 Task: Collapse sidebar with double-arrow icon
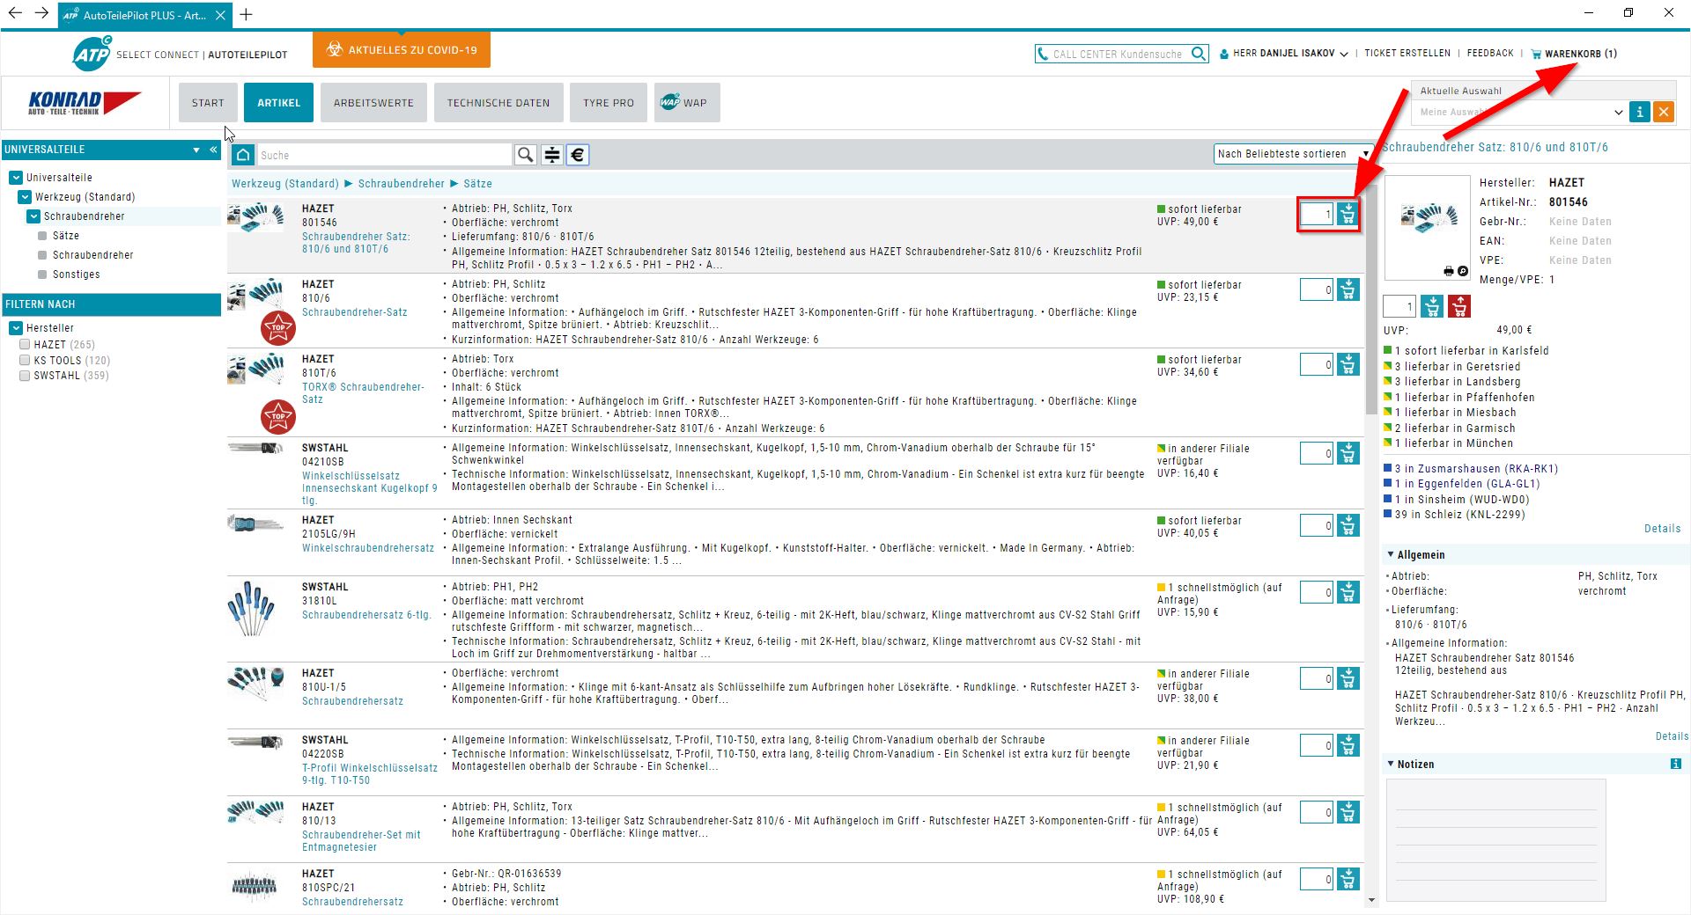coord(212,150)
